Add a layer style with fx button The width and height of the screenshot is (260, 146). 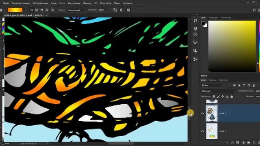coord(233,142)
